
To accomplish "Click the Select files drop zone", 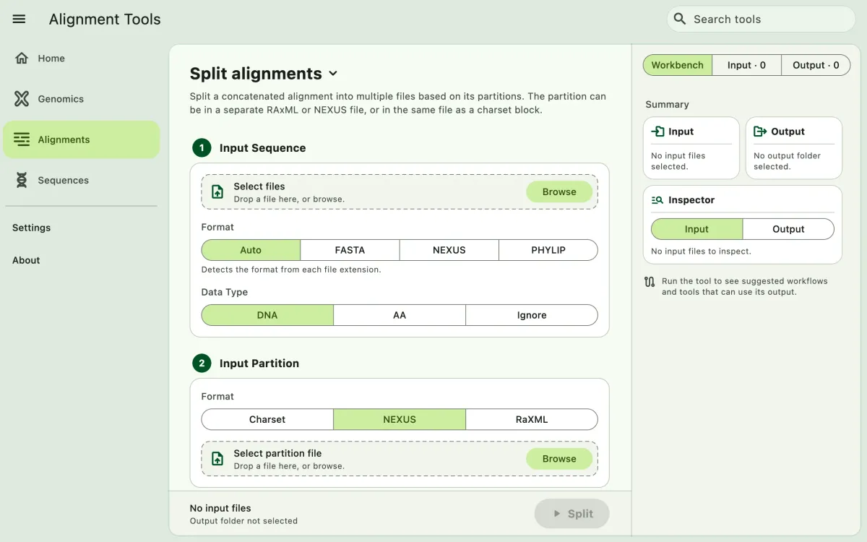I will pos(400,192).
